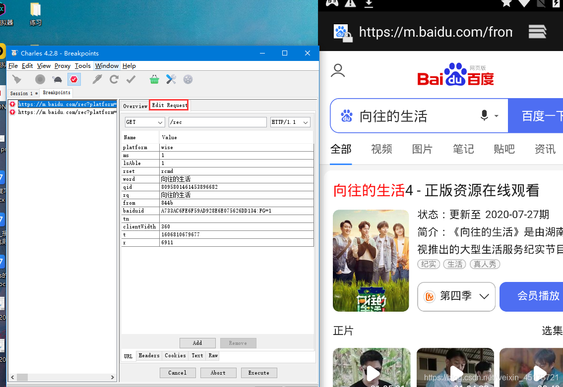The width and height of the screenshot is (563, 387).
Task: Select the Overview tab
Action: (135, 106)
